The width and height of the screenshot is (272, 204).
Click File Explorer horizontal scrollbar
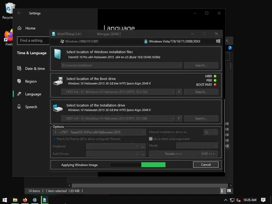point(150,186)
